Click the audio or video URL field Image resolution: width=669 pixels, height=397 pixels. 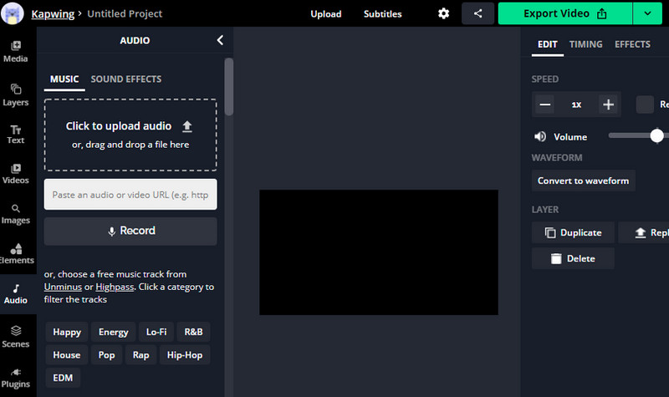[130, 194]
